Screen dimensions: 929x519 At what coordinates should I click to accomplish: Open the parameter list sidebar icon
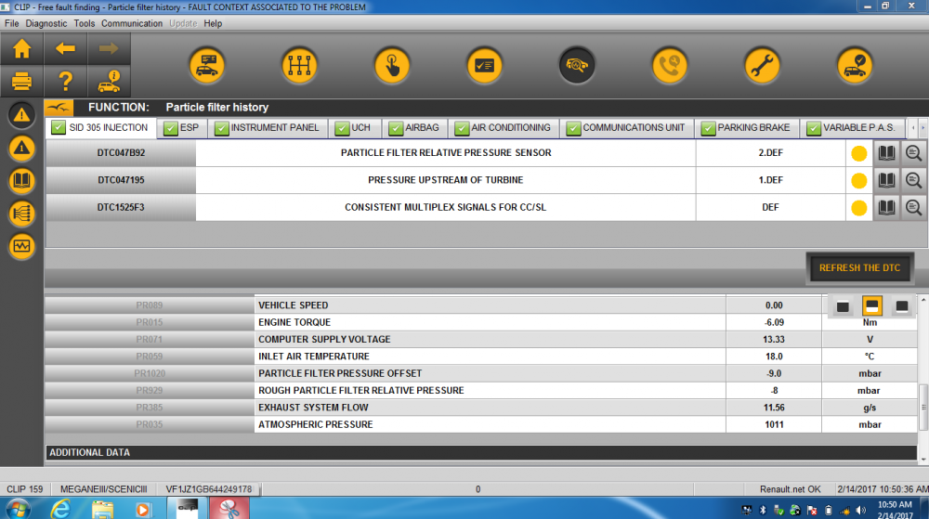22,214
